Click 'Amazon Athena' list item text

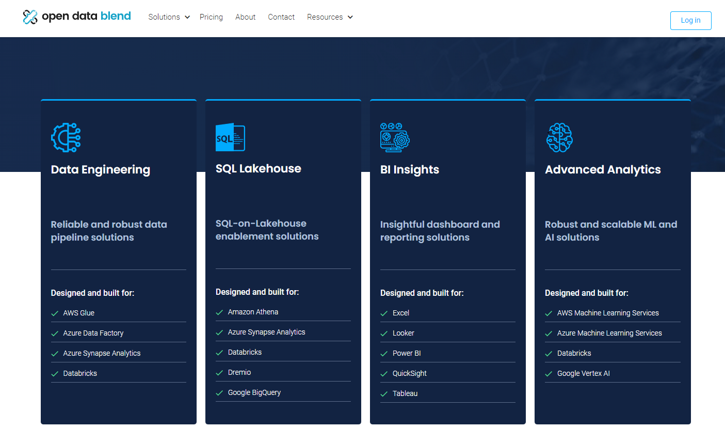pyautogui.click(x=253, y=312)
